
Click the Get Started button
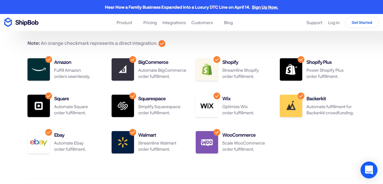click(362, 22)
